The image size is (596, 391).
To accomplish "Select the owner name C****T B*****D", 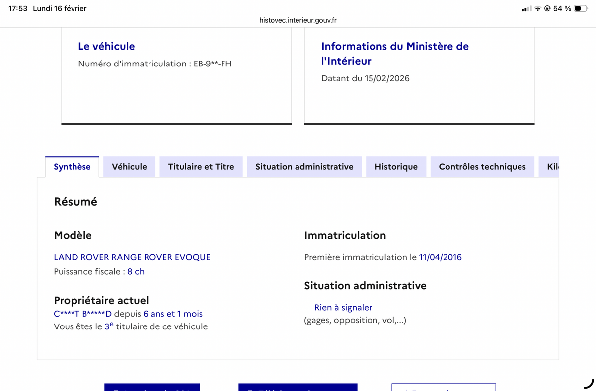I will click(83, 314).
